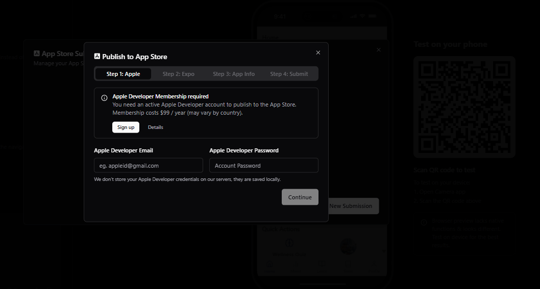Image resolution: width=540 pixels, height=289 pixels.
Task: Focus the Apple Developer Password field
Action: pyautogui.click(x=264, y=166)
